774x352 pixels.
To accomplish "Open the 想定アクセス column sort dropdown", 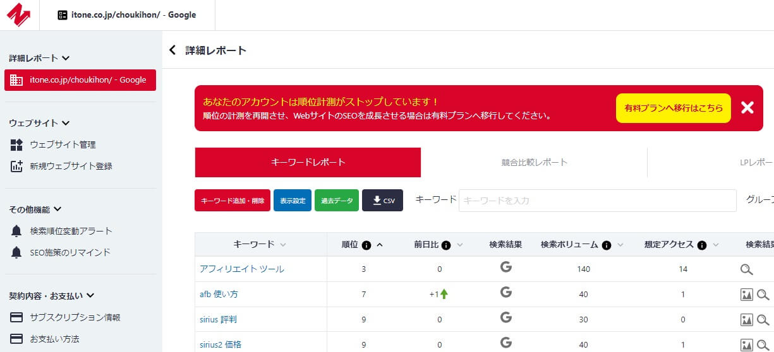I will pos(716,245).
